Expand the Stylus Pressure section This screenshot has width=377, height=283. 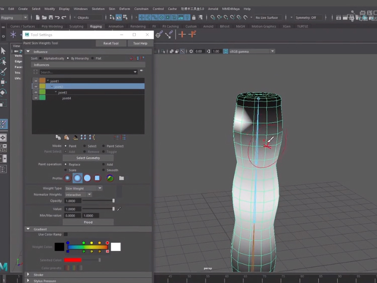[x=28, y=280]
